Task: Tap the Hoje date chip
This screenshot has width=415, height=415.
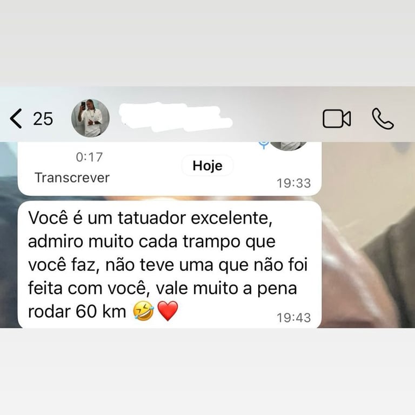Action: (207, 166)
